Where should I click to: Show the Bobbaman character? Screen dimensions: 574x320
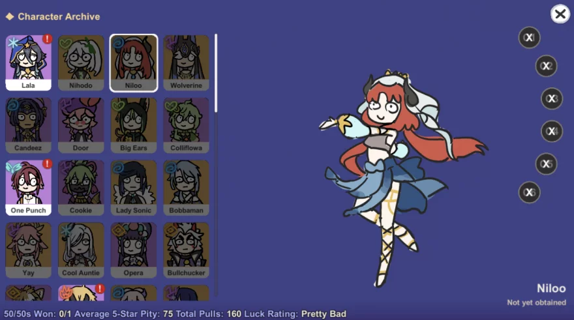pos(186,188)
